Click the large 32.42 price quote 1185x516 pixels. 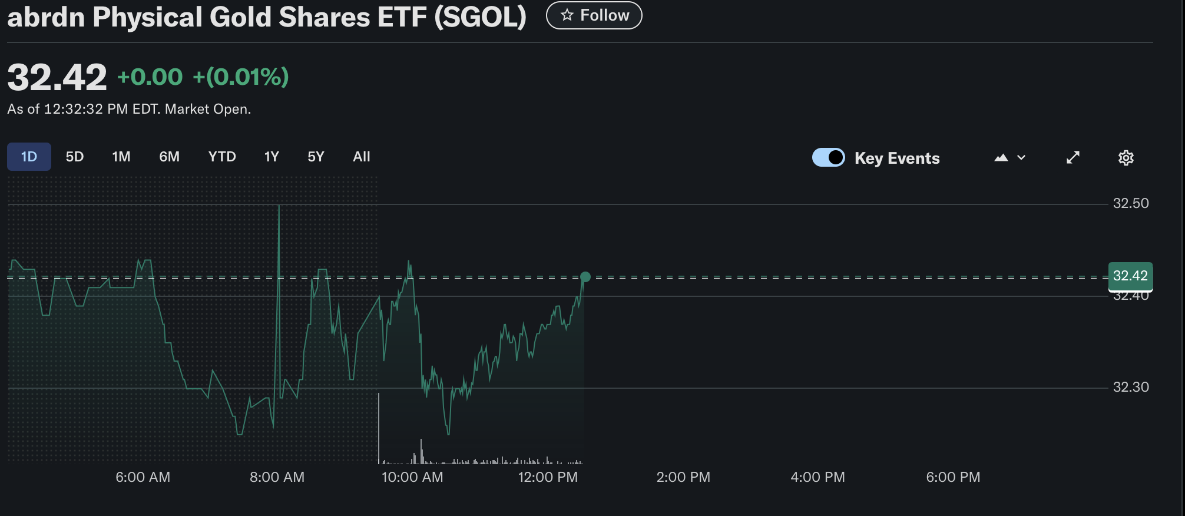tap(57, 77)
